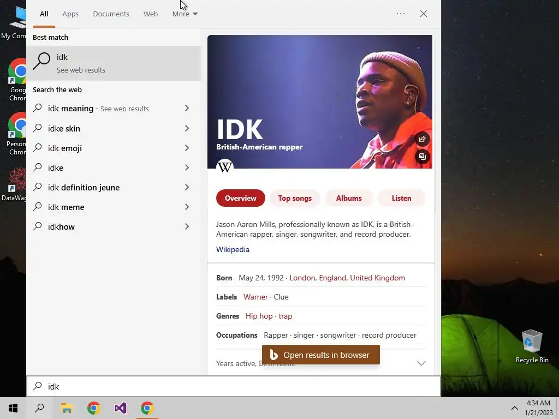Screen dimensions: 559x419
Task: Expand the idke suggestion arrow
Action: (187, 167)
